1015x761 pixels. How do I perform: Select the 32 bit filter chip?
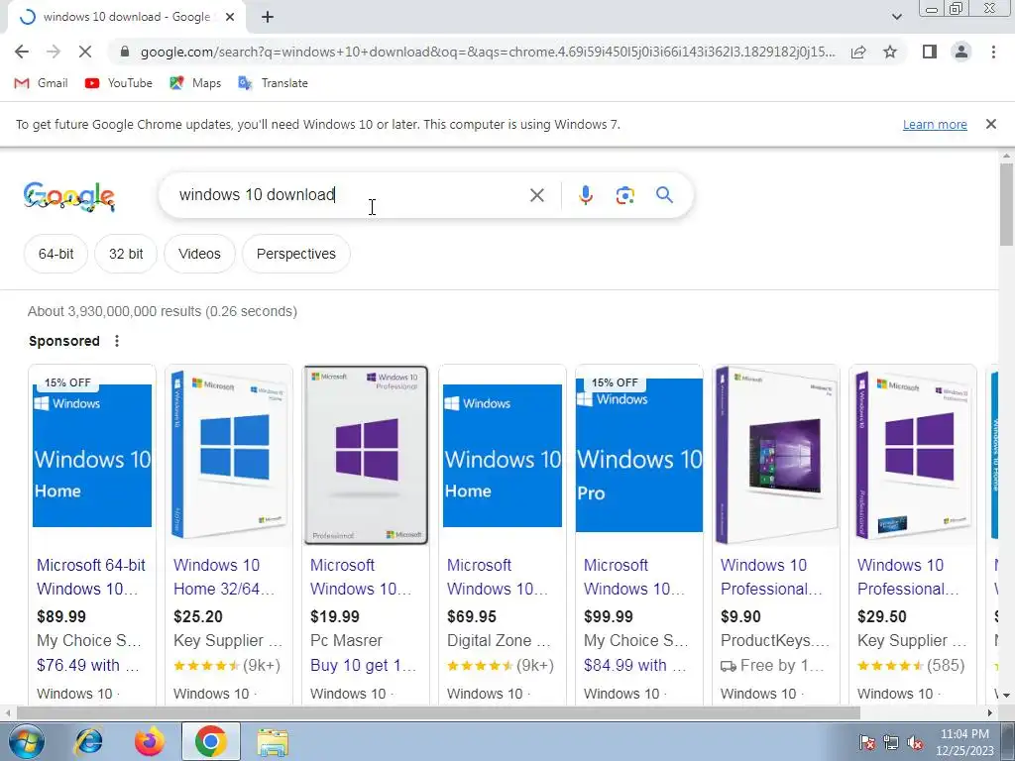click(126, 254)
